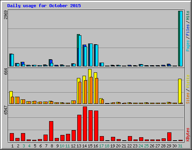Select the red KBytes bar for day 3

[23, 137]
